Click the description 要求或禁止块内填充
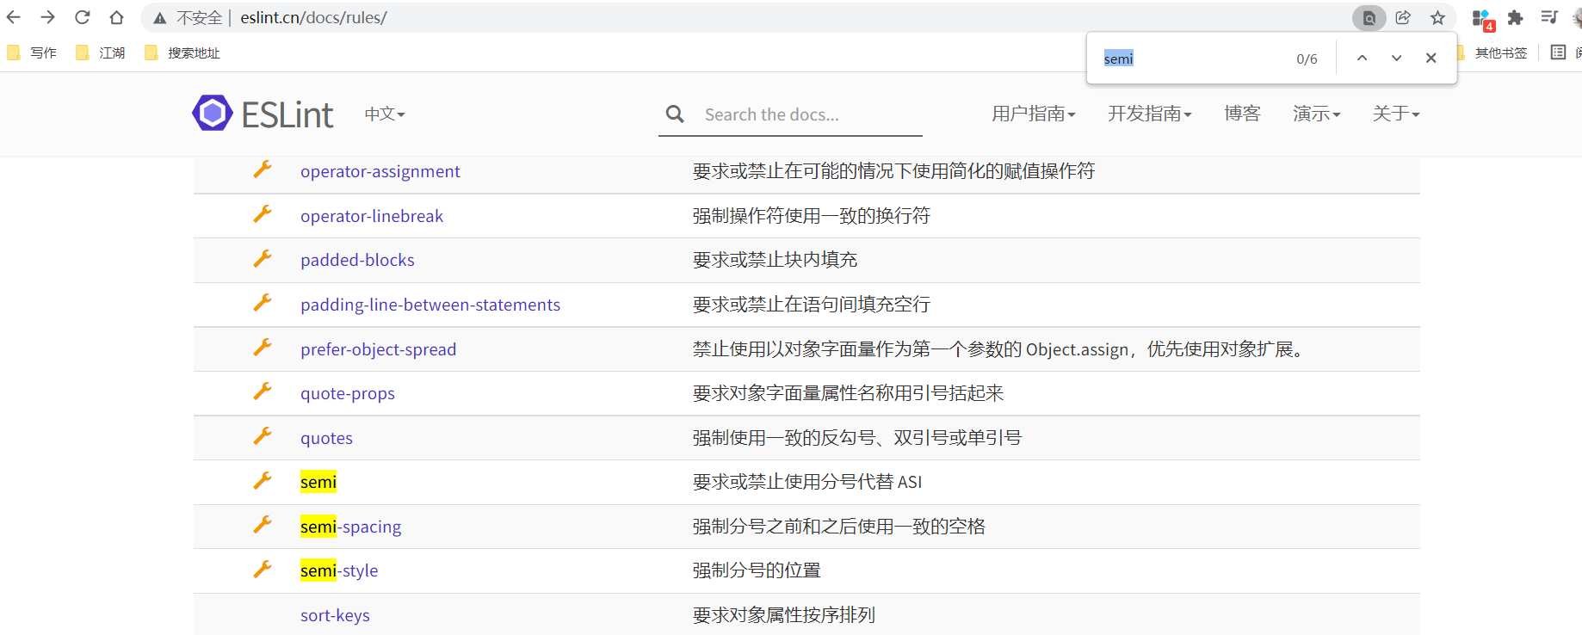The height and width of the screenshot is (635, 1582). pyautogui.click(x=775, y=260)
